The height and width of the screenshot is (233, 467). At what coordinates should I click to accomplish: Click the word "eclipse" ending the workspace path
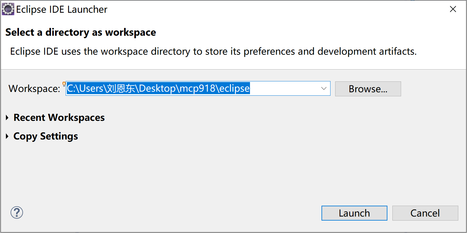tap(234, 89)
